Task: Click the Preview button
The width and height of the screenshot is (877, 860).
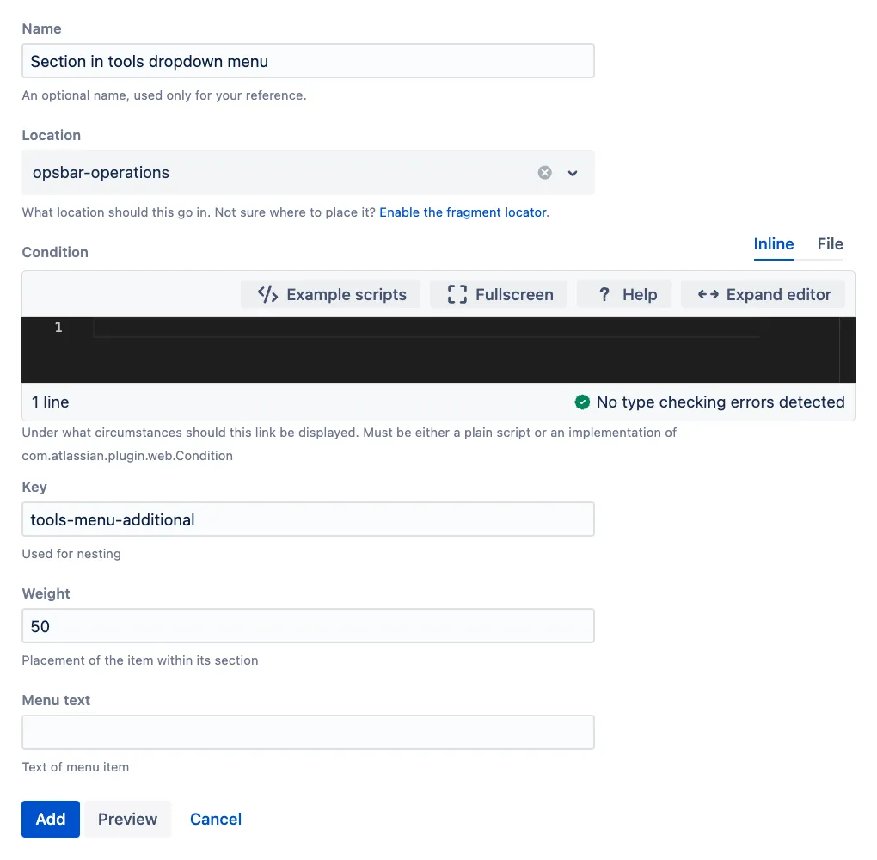Action: click(127, 820)
